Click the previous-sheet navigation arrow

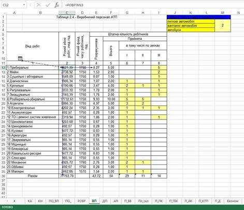click(x=7, y=201)
